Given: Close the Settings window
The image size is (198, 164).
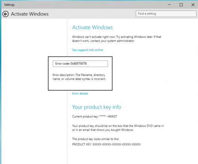Looking at the screenshot, I should point(193,5).
